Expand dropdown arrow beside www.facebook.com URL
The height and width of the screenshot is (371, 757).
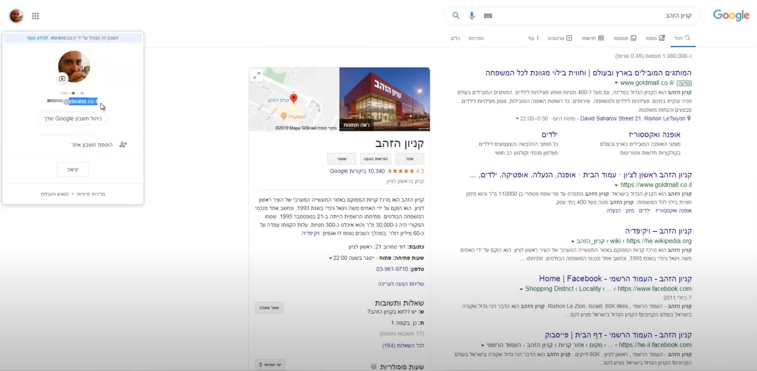pos(522,289)
